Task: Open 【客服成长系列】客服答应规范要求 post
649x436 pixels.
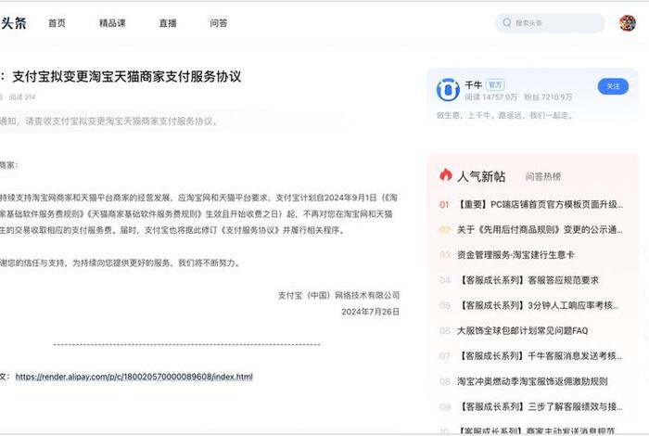Action: point(528,280)
